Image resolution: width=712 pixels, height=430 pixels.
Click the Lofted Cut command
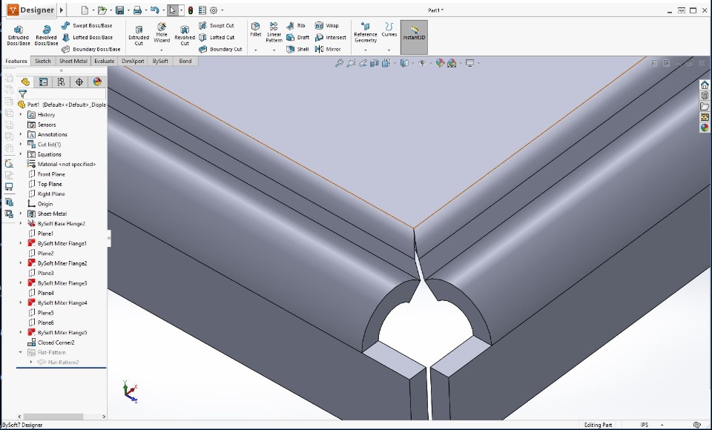point(217,37)
